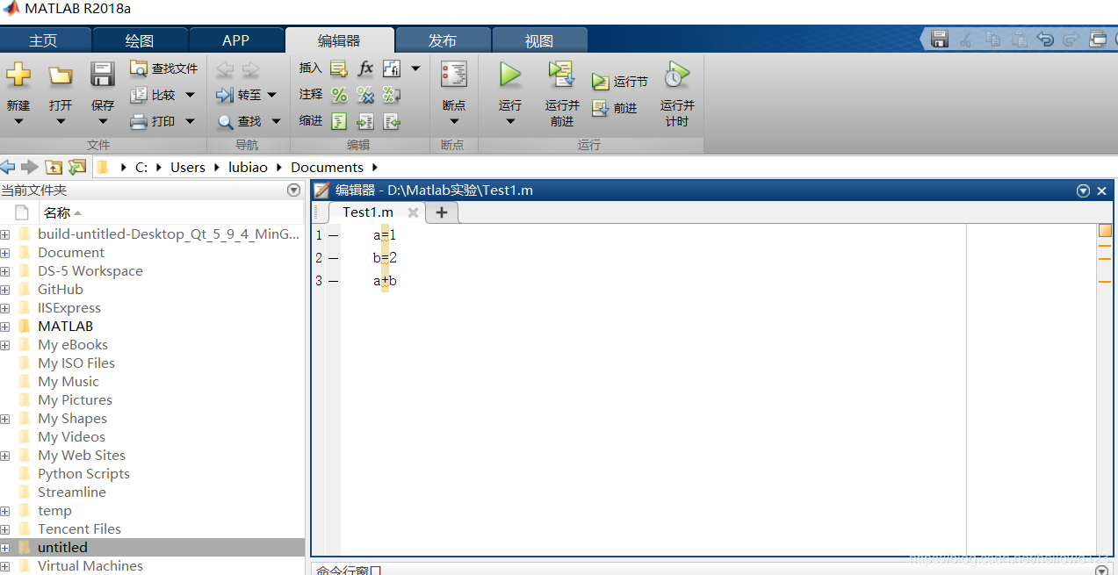Click the quick-access Cut scissors icon
The height and width of the screenshot is (575, 1118).
click(966, 39)
